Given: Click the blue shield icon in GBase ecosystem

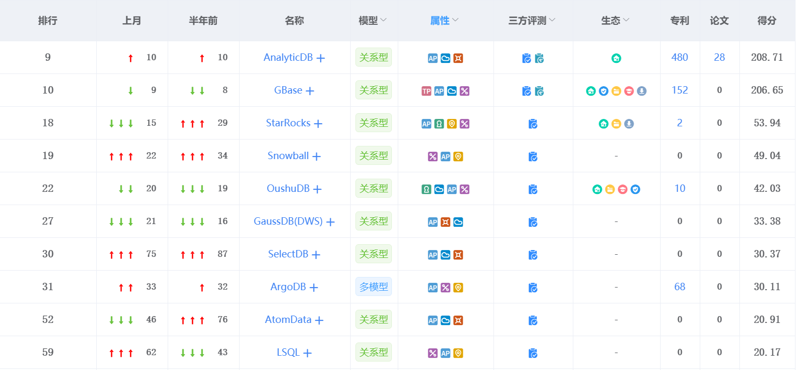Looking at the screenshot, I should (x=603, y=91).
